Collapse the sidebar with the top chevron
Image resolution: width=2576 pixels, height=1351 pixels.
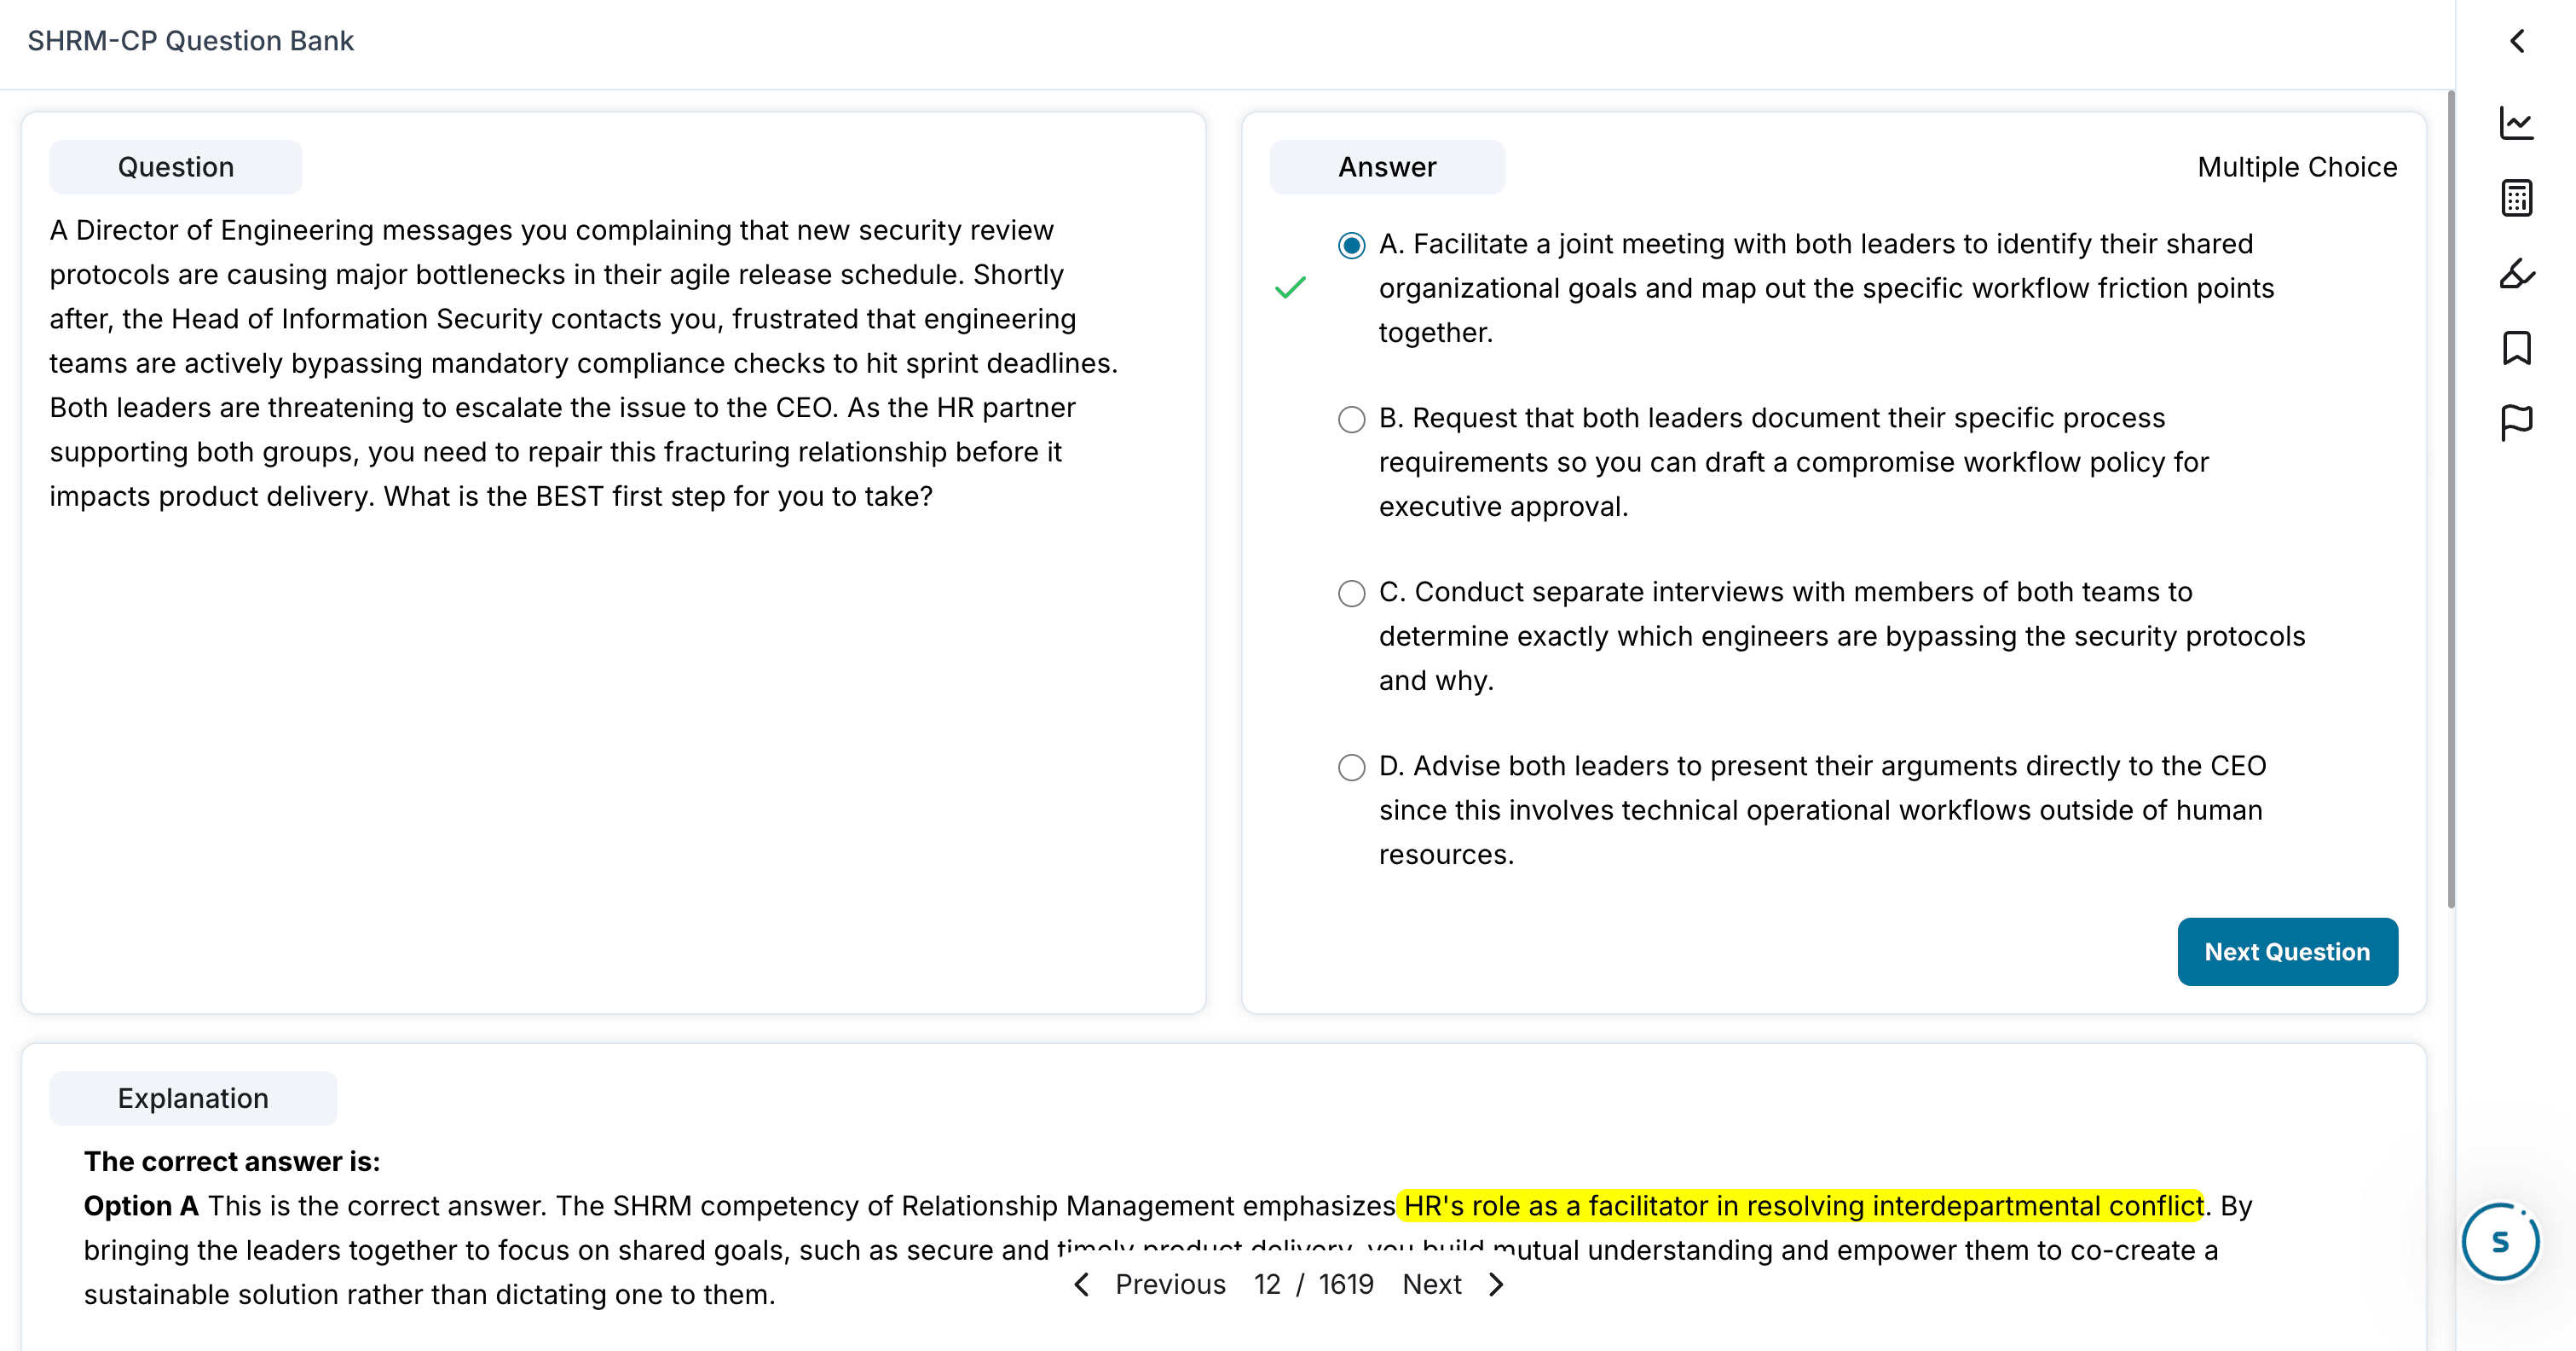(2518, 40)
